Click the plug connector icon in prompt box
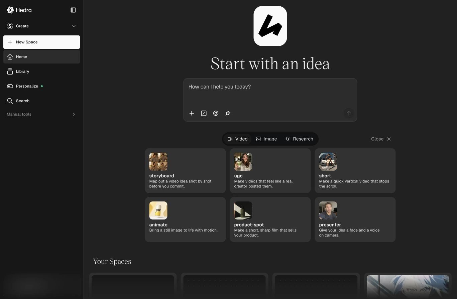This screenshot has height=299, width=457. tap(228, 113)
